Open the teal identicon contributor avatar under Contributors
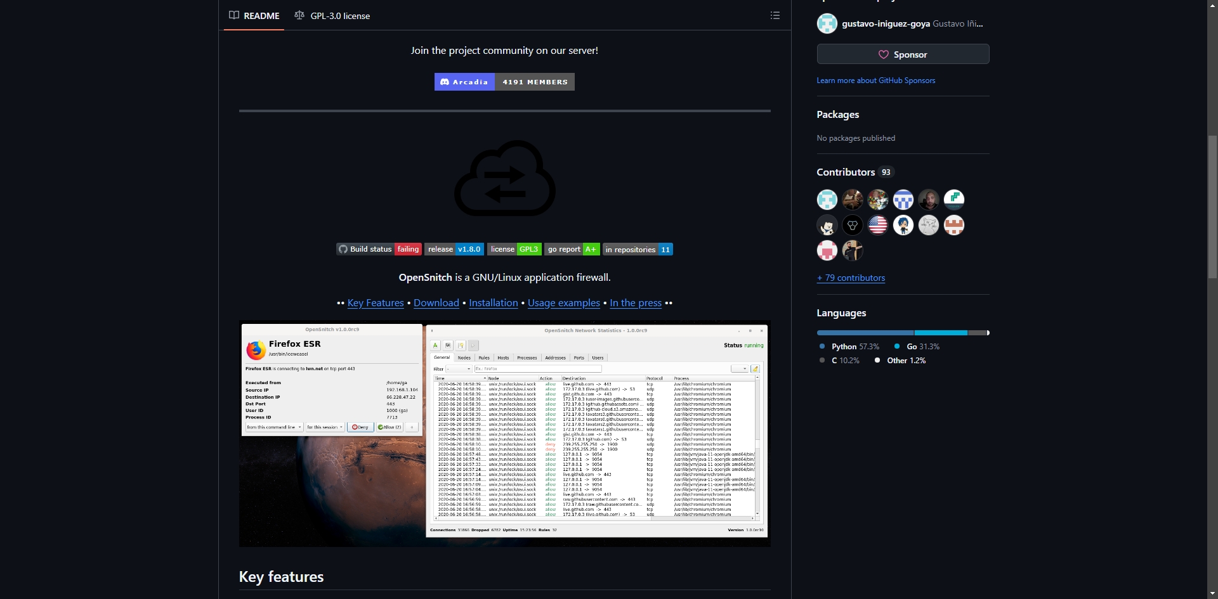 [x=827, y=200]
